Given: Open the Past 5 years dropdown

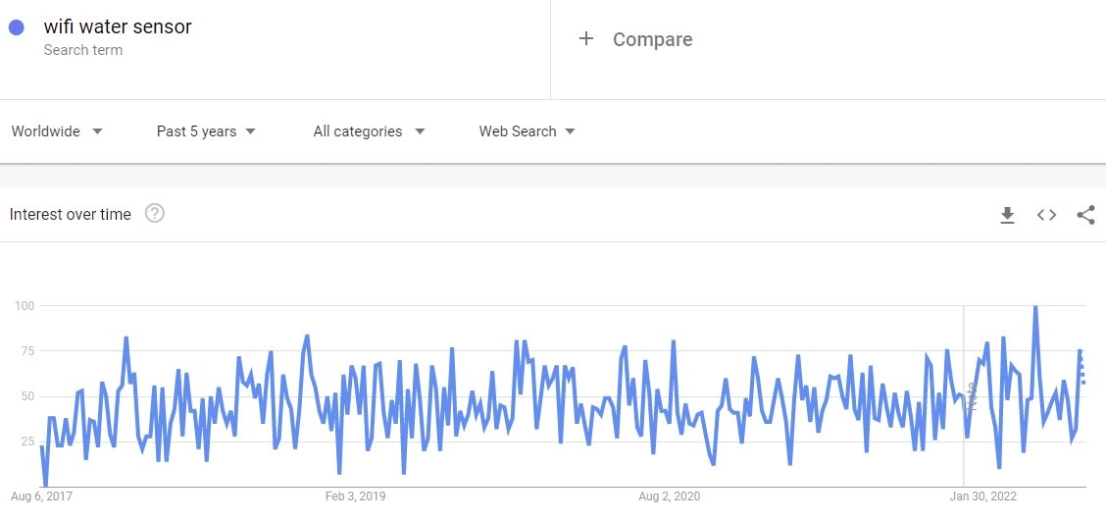Looking at the screenshot, I should pos(206,131).
